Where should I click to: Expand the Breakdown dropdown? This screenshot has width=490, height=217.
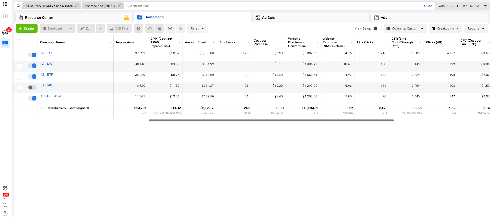tap(445, 28)
